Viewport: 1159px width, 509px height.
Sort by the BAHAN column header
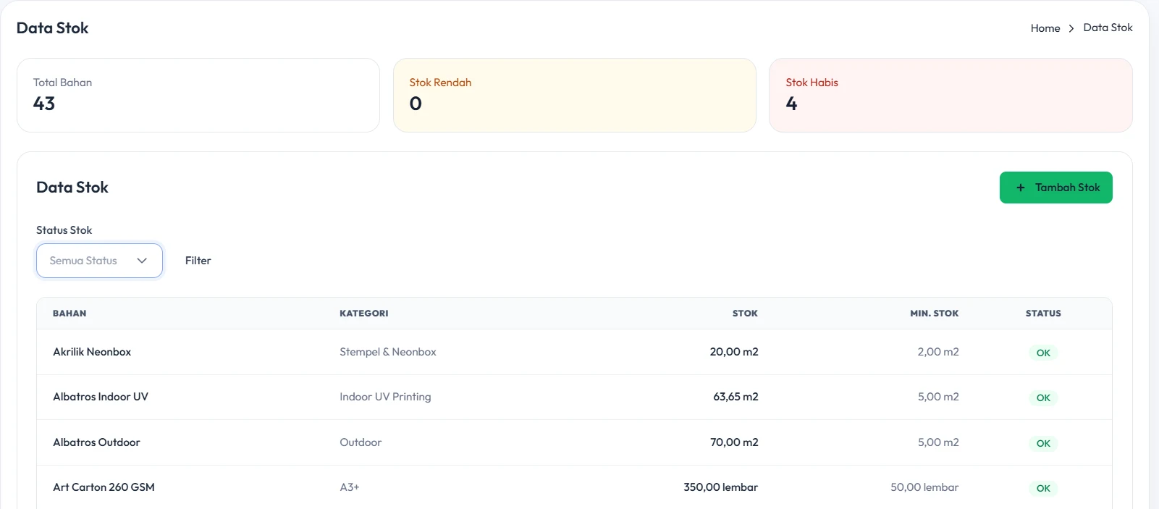[69, 314]
